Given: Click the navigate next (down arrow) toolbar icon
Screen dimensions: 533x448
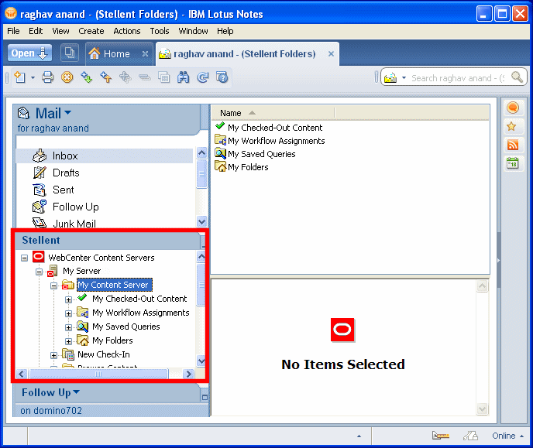Looking at the screenshot, I should click(86, 77).
